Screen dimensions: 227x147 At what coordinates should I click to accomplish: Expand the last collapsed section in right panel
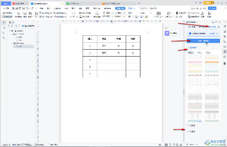(192, 131)
